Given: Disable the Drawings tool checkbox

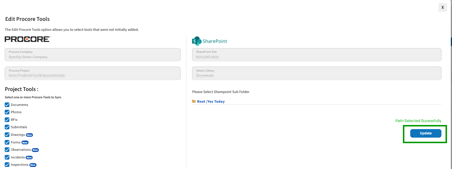Looking at the screenshot, I should pyautogui.click(x=7, y=135).
